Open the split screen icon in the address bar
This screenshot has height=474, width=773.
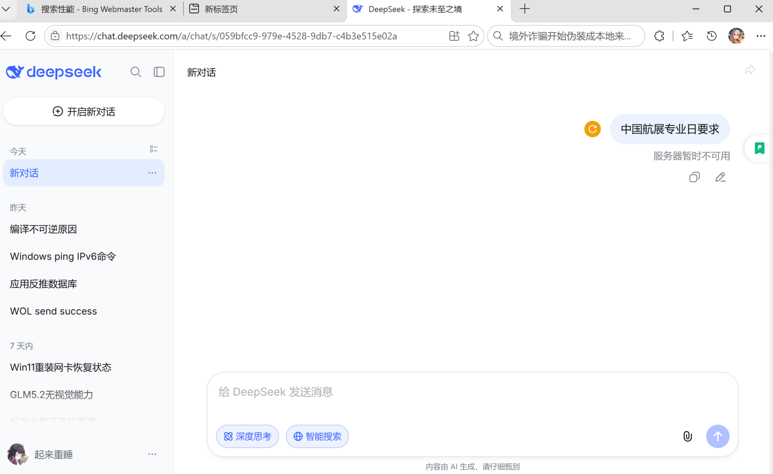point(454,36)
